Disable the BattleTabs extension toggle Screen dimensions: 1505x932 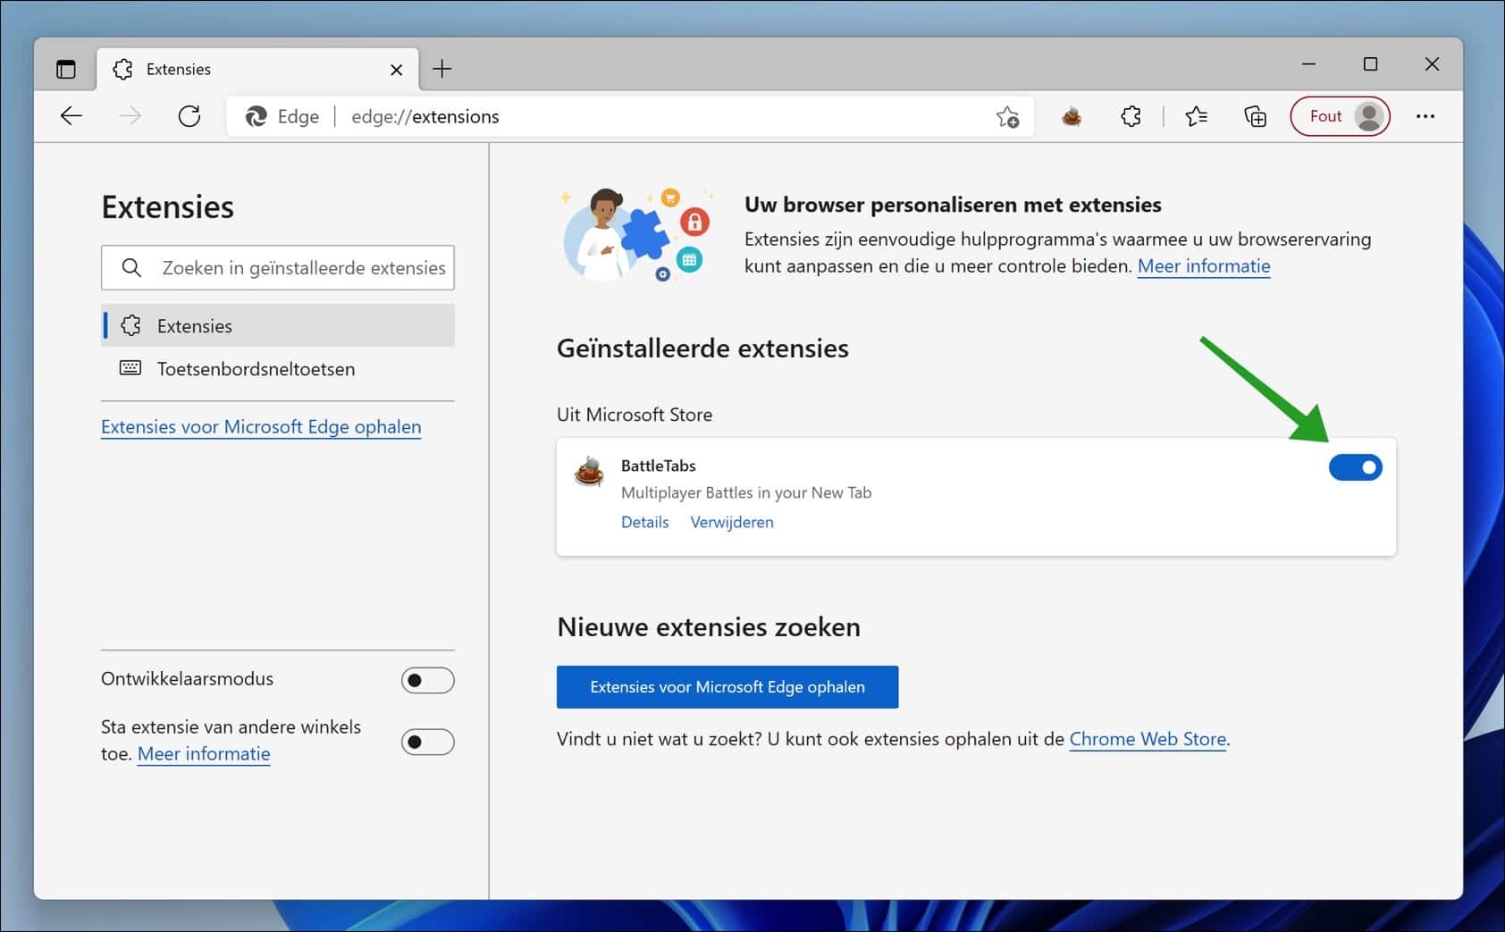(x=1355, y=467)
